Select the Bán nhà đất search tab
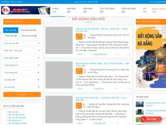The height and width of the screenshot is (125, 166). click(x=11, y=30)
